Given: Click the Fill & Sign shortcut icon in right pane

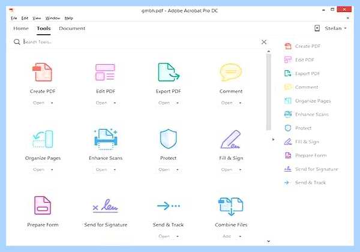Looking at the screenshot, I should (x=288, y=142).
